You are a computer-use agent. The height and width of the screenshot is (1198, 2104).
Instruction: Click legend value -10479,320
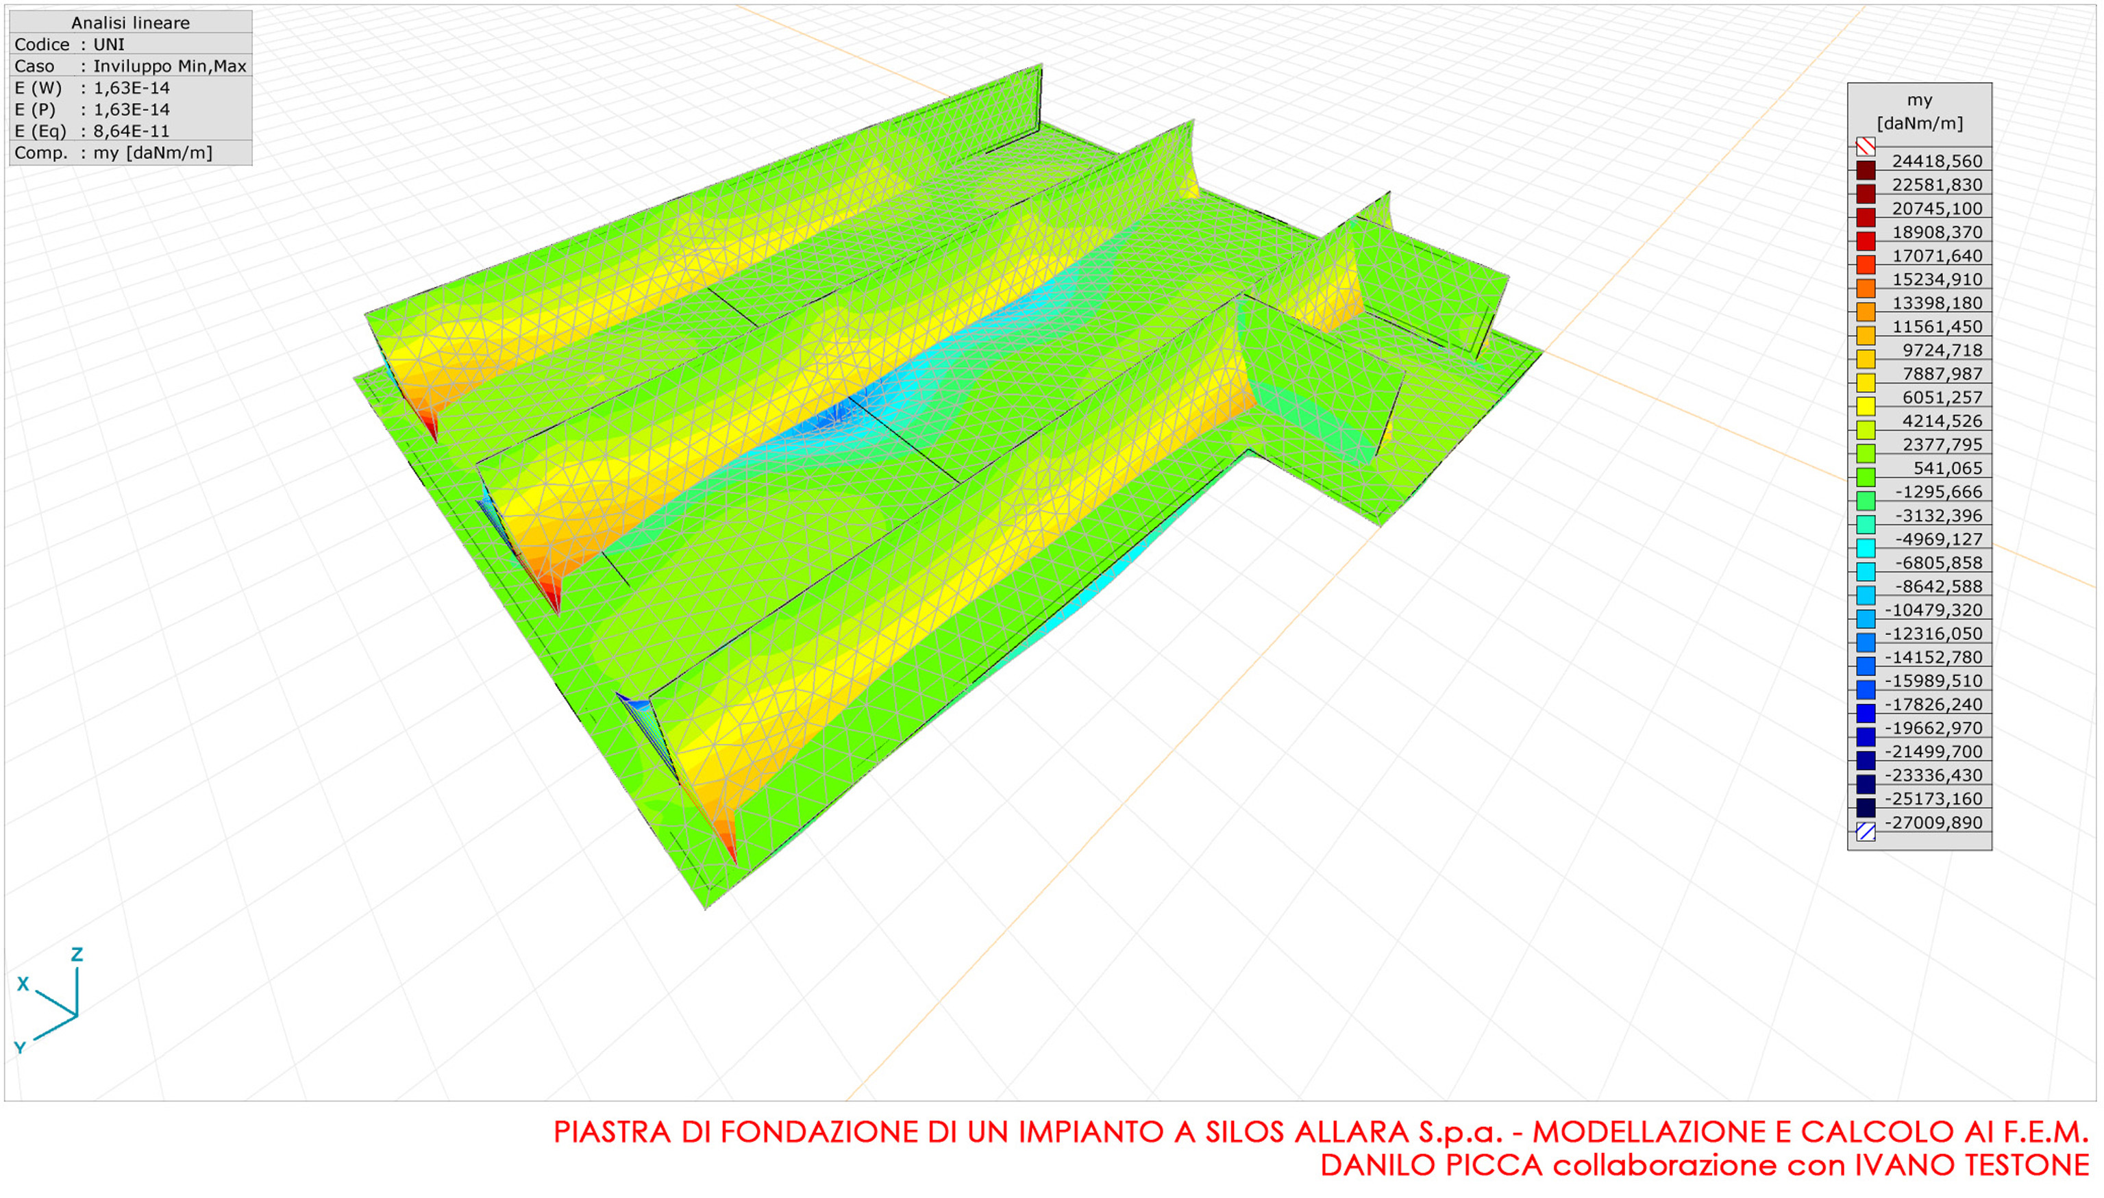click(1933, 610)
